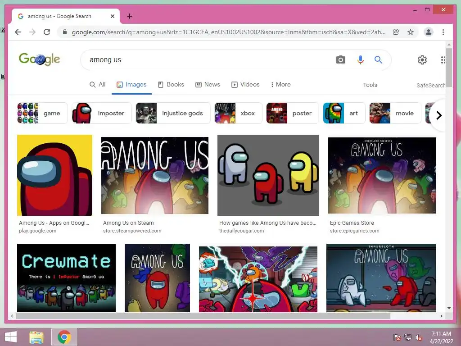Open the Action Center flag icon
The width and height of the screenshot is (461, 346).
(x=397, y=337)
